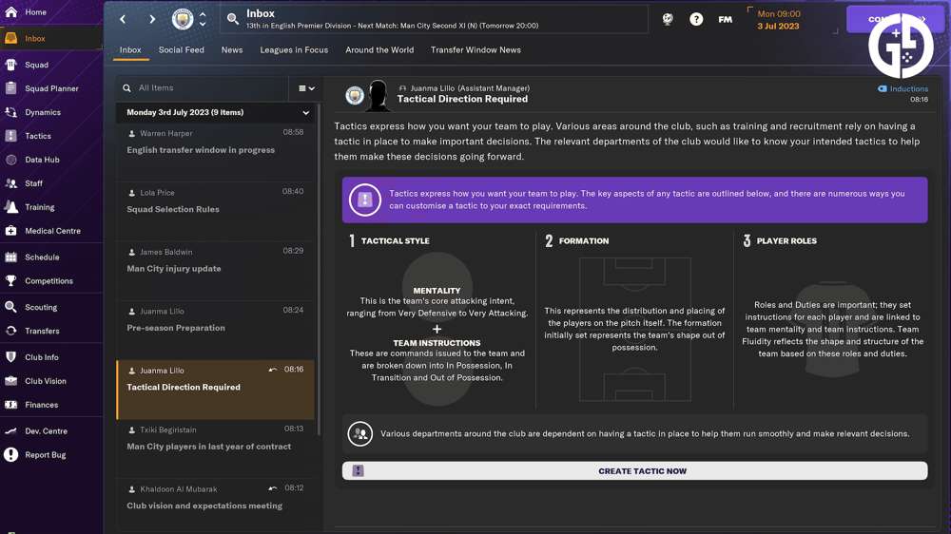The height and width of the screenshot is (534, 951).
Task: Open the Club Info shield icon
Action: tap(10, 357)
